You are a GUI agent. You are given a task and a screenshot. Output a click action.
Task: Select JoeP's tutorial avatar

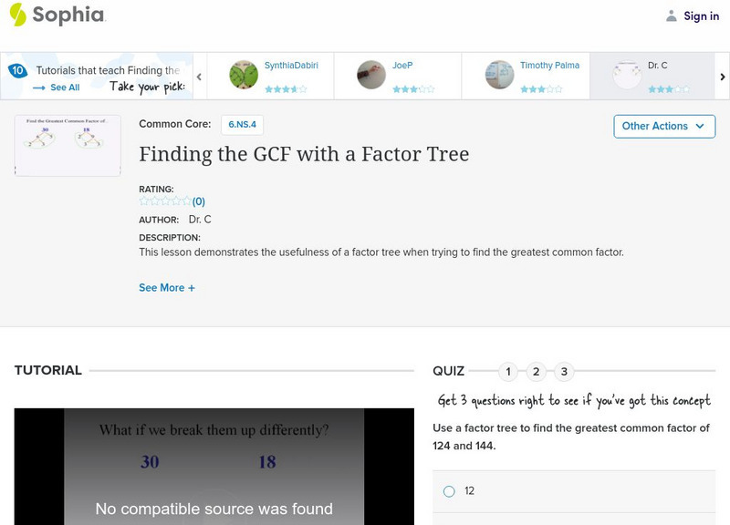(x=371, y=76)
